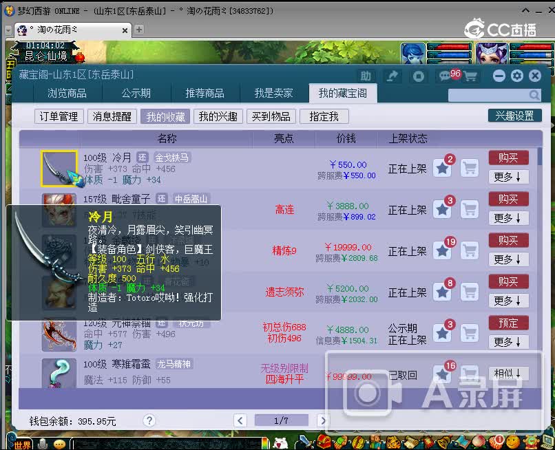Viewport: 555px width, 450px height.
Task: Click the purple-haired character portrait
Action: [492, 54]
